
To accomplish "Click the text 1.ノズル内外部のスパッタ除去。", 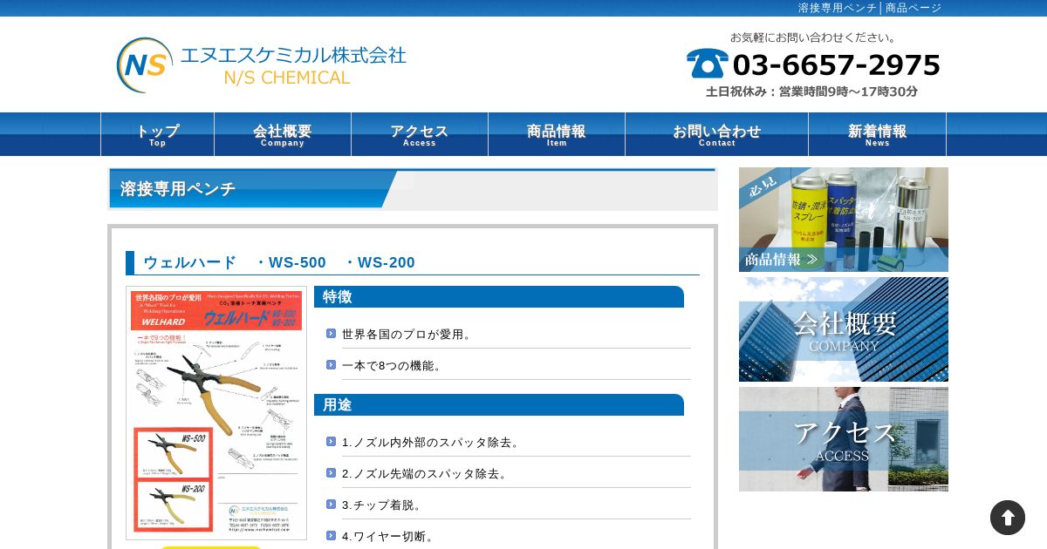I will (433, 442).
